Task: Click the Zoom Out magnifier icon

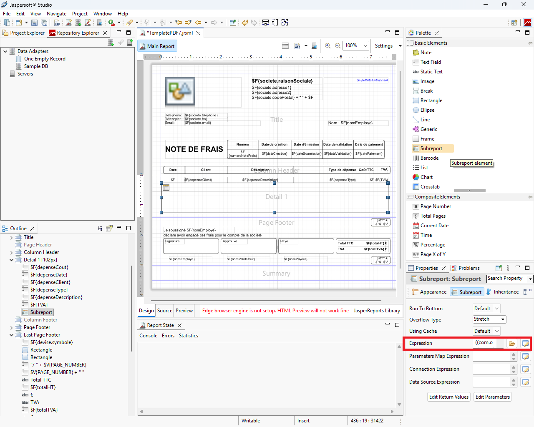Action: pyautogui.click(x=338, y=46)
